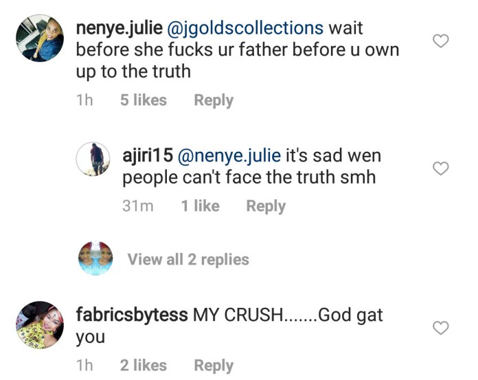Tap fabricsbytess username
The image size is (478, 380).
point(132,315)
